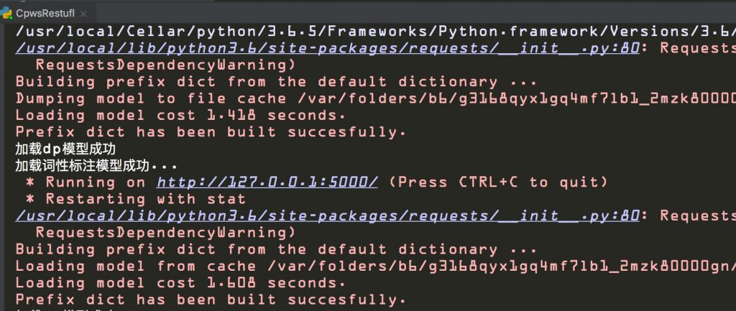The width and height of the screenshot is (736, 311).
Task: Click the RequestsDependencyWarning line below Restarting with stat
Action: tap(166, 232)
